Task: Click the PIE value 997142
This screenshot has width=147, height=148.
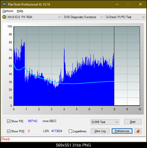Action: (33, 121)
